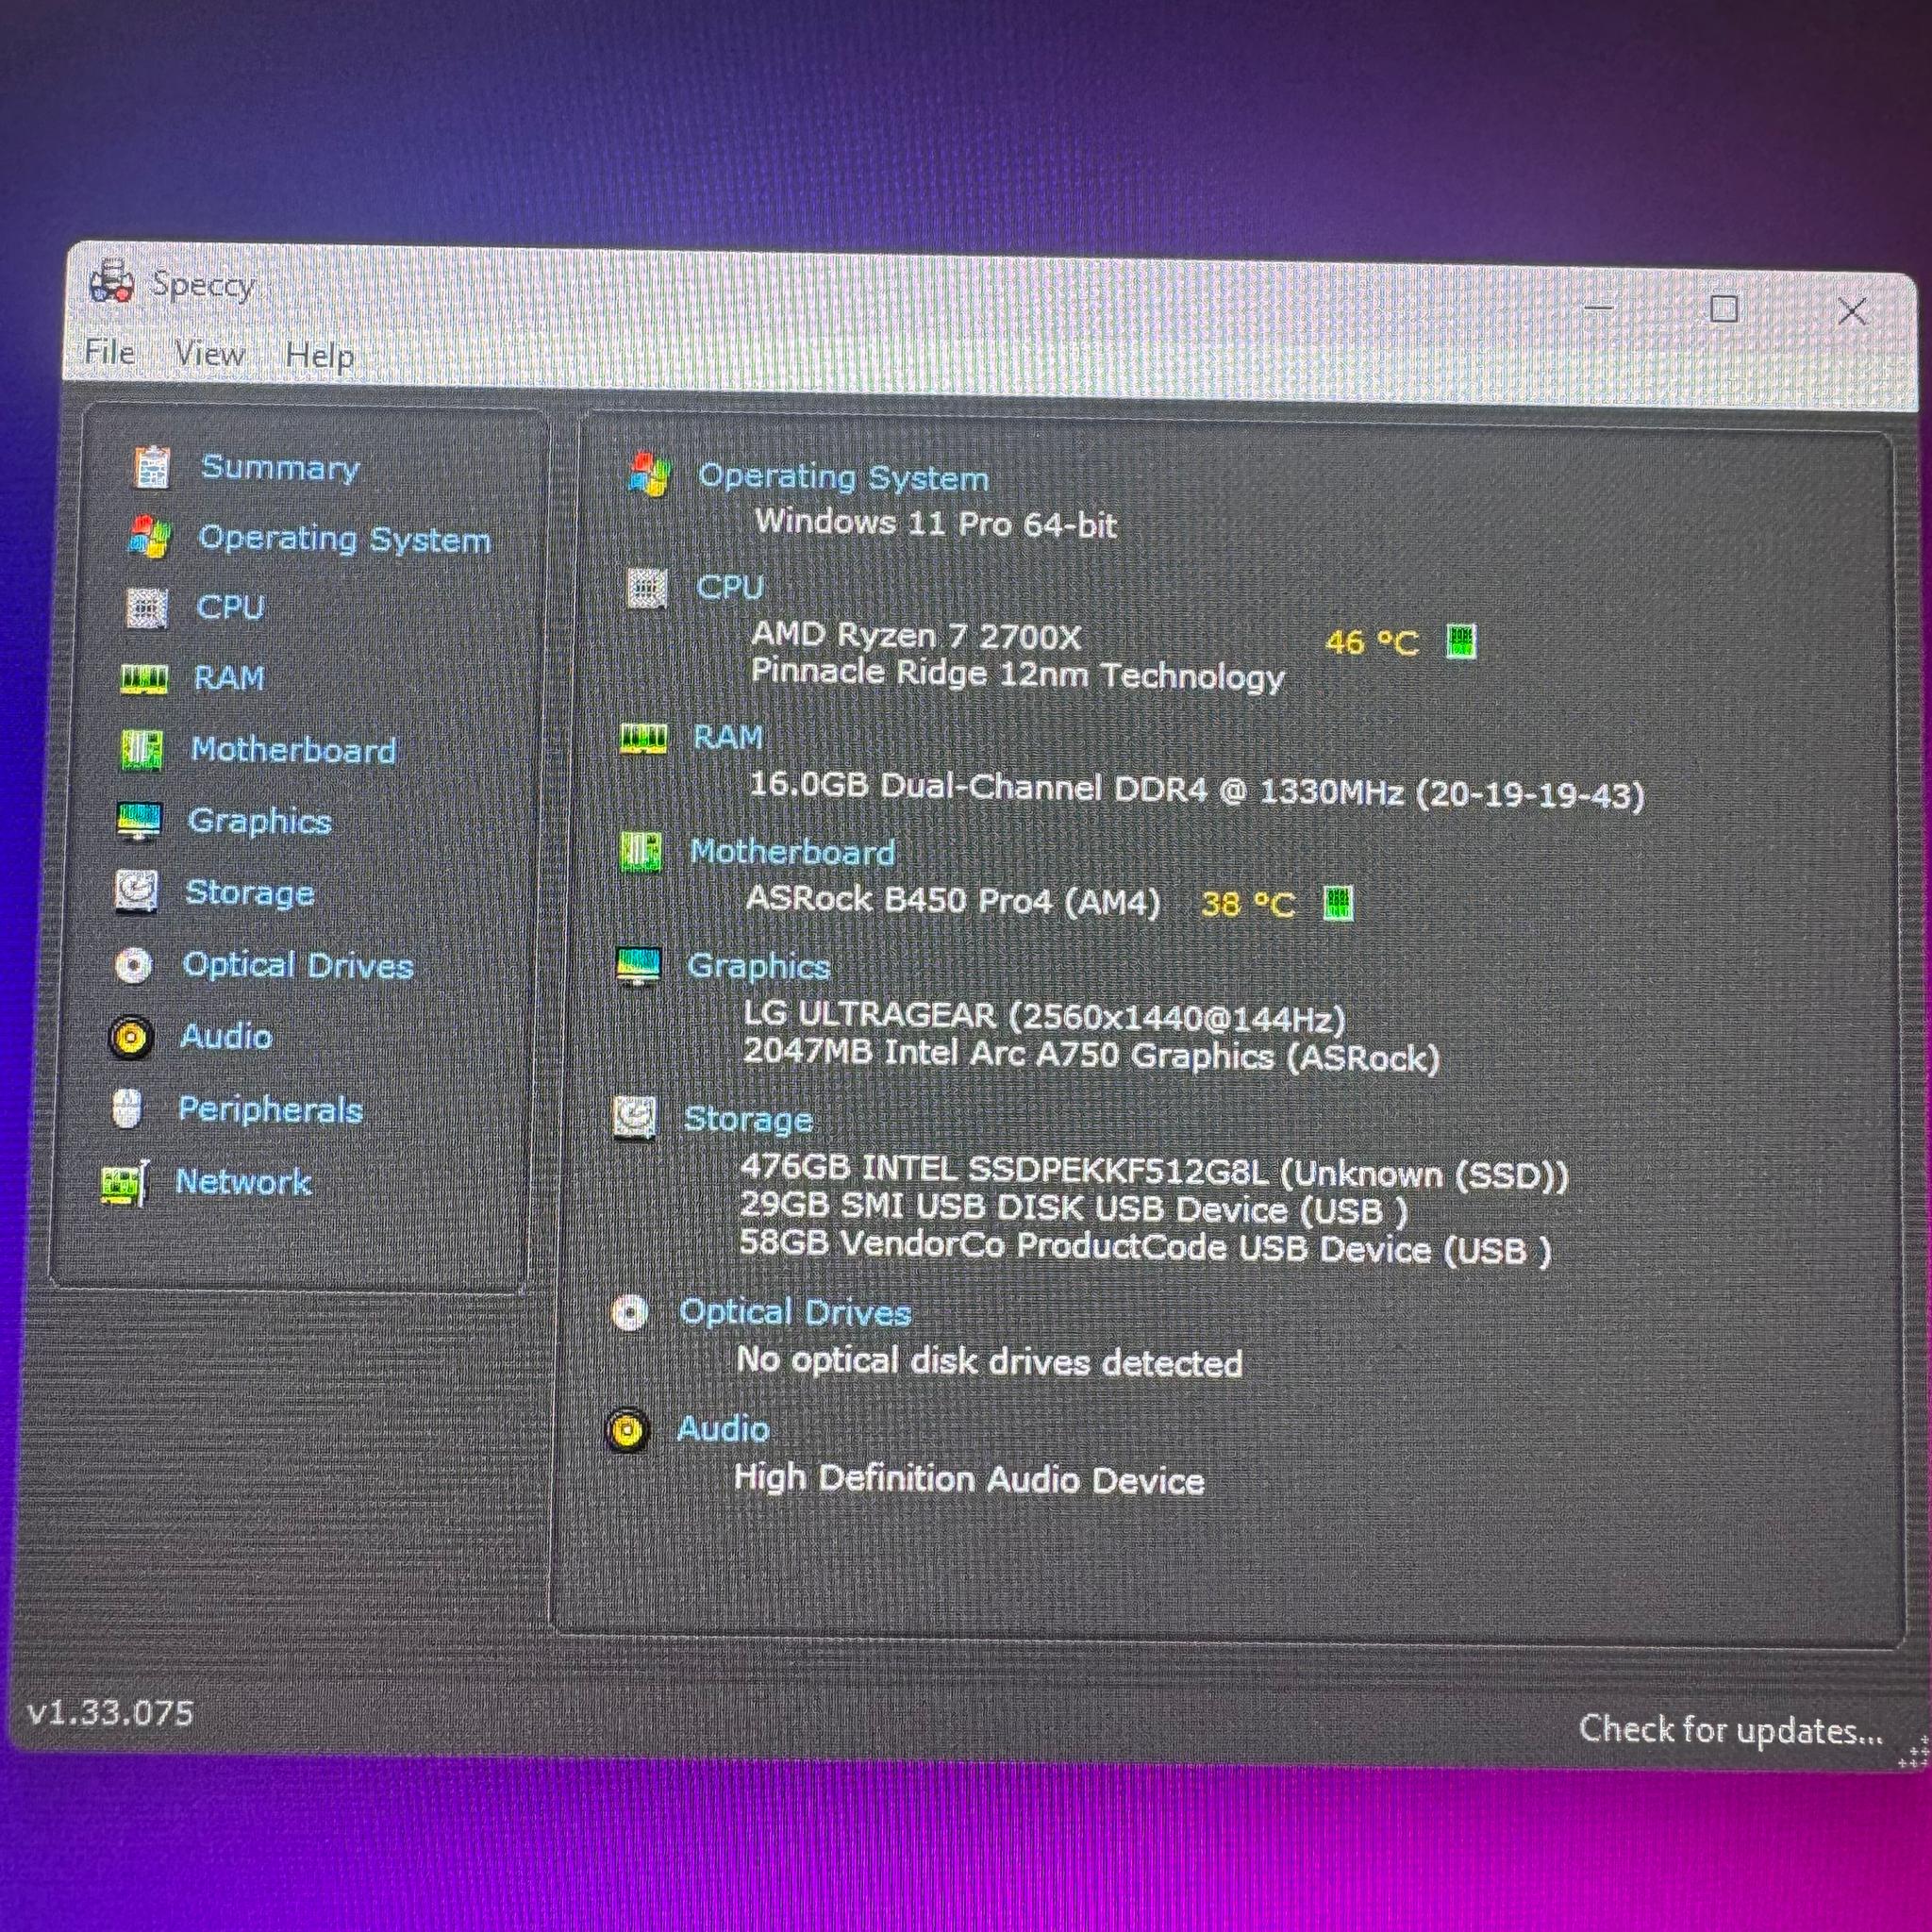Select Graphics in the sidebar list

[259, 821]
